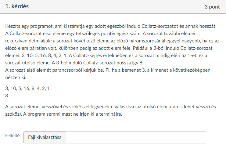
Task: Click the sentence starting "Készíts egy programot"
Action: click(111, 26)
